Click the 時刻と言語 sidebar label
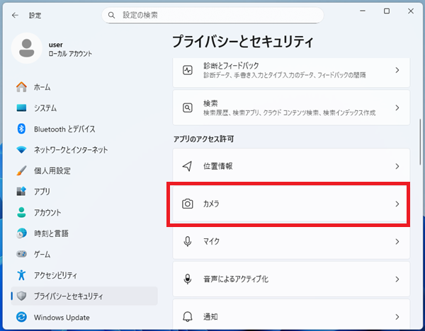 click(x=51, y=233)
